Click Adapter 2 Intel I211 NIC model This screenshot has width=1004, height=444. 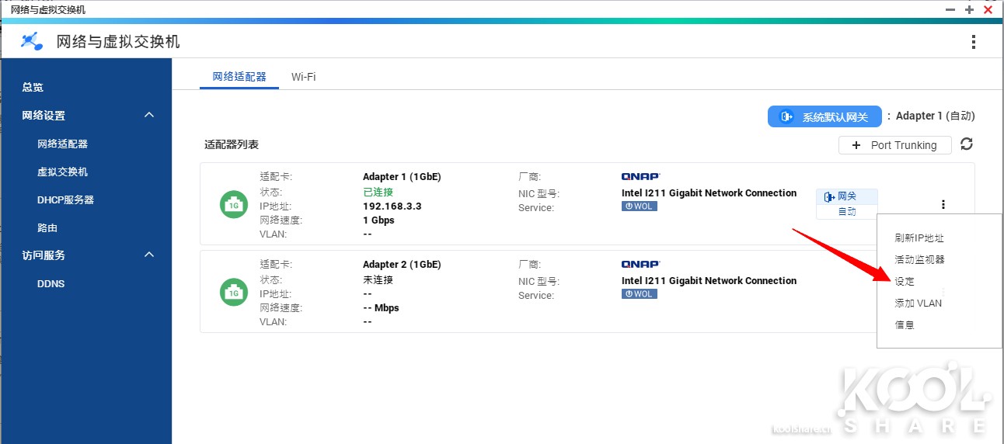[x=709, y=280]
